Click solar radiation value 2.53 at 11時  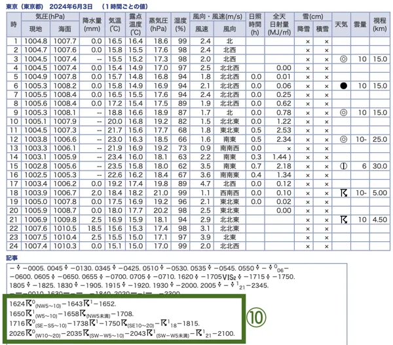point(284,131)
